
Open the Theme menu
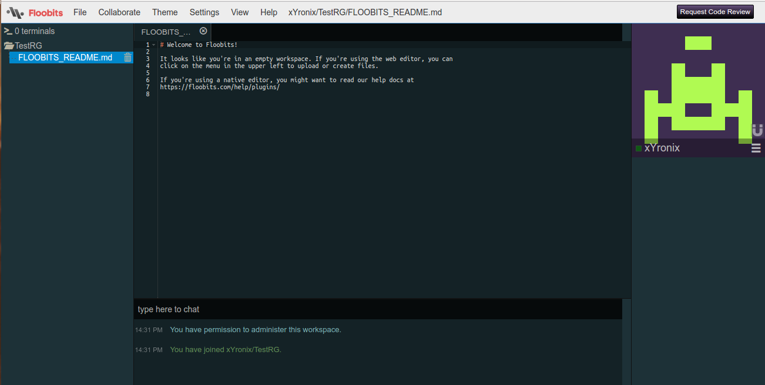tap(165, 12)
